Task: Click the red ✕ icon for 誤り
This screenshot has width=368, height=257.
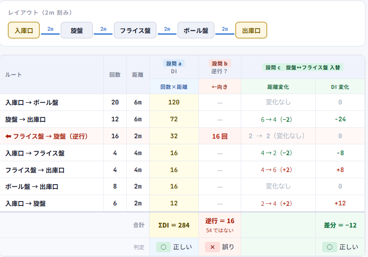Action: tap(212, 247)
